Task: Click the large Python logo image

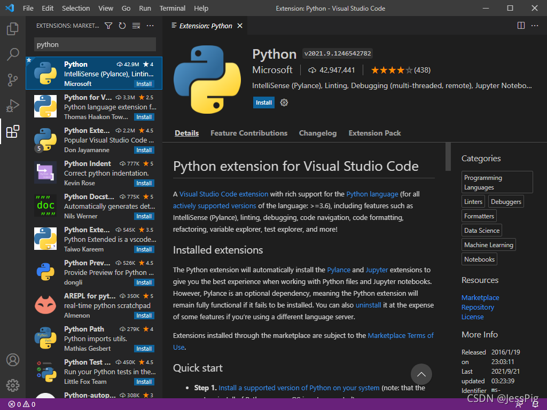Action: (207, 80)
